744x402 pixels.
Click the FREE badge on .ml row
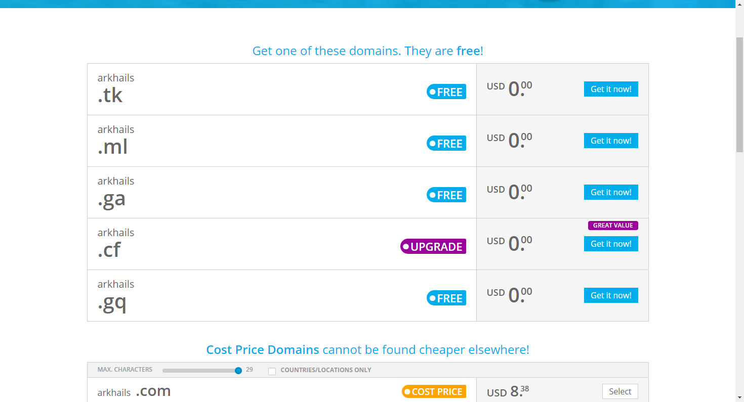point(446,144)
